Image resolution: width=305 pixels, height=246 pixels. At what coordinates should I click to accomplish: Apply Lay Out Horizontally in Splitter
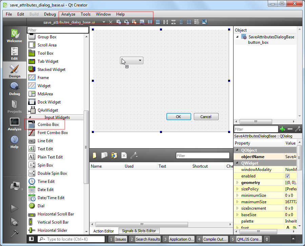(165, 22)
